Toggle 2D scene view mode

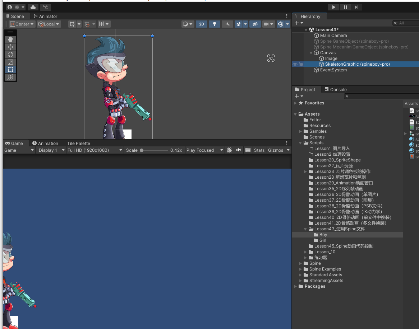coord(202,24)
